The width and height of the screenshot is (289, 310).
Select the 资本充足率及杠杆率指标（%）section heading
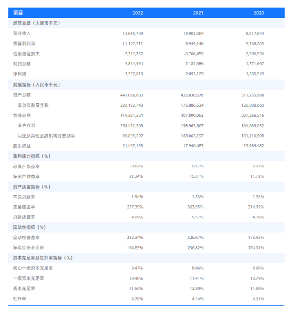pos(43,258)
